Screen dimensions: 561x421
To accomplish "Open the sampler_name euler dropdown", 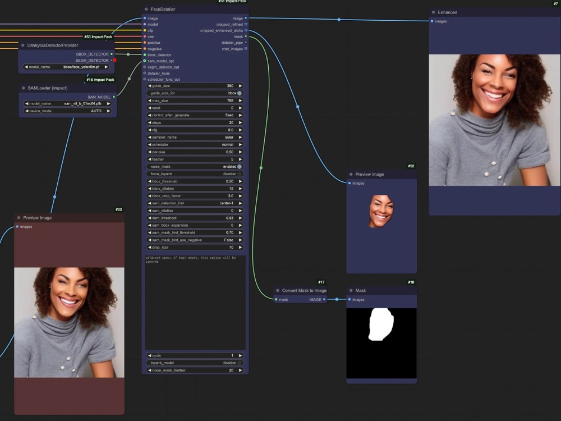I will click(x=195, y=137).
